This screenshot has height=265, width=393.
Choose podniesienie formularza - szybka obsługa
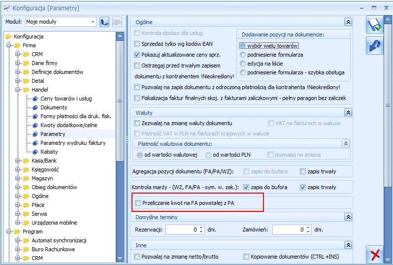click(x=243, y=72)
